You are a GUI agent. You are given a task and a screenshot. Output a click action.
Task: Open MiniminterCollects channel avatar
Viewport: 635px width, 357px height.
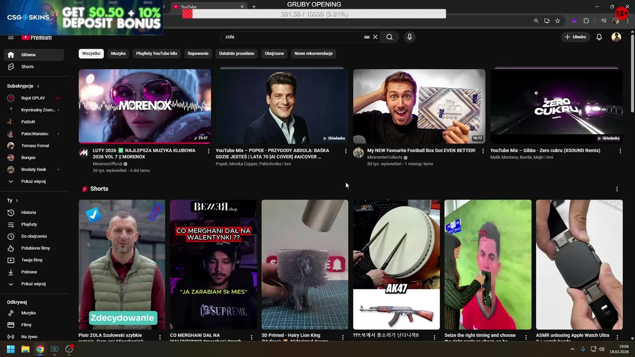[x=358, y=153]
